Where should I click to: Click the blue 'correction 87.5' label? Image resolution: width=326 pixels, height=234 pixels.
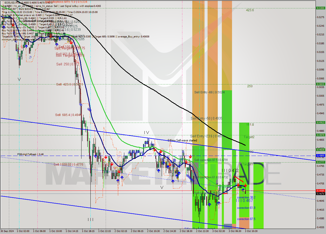[246, 219]
